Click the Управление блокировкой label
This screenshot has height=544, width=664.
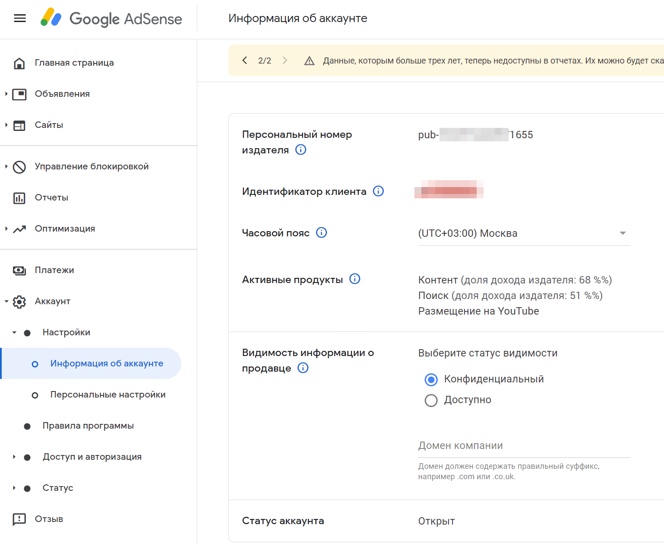coord(92,166)
